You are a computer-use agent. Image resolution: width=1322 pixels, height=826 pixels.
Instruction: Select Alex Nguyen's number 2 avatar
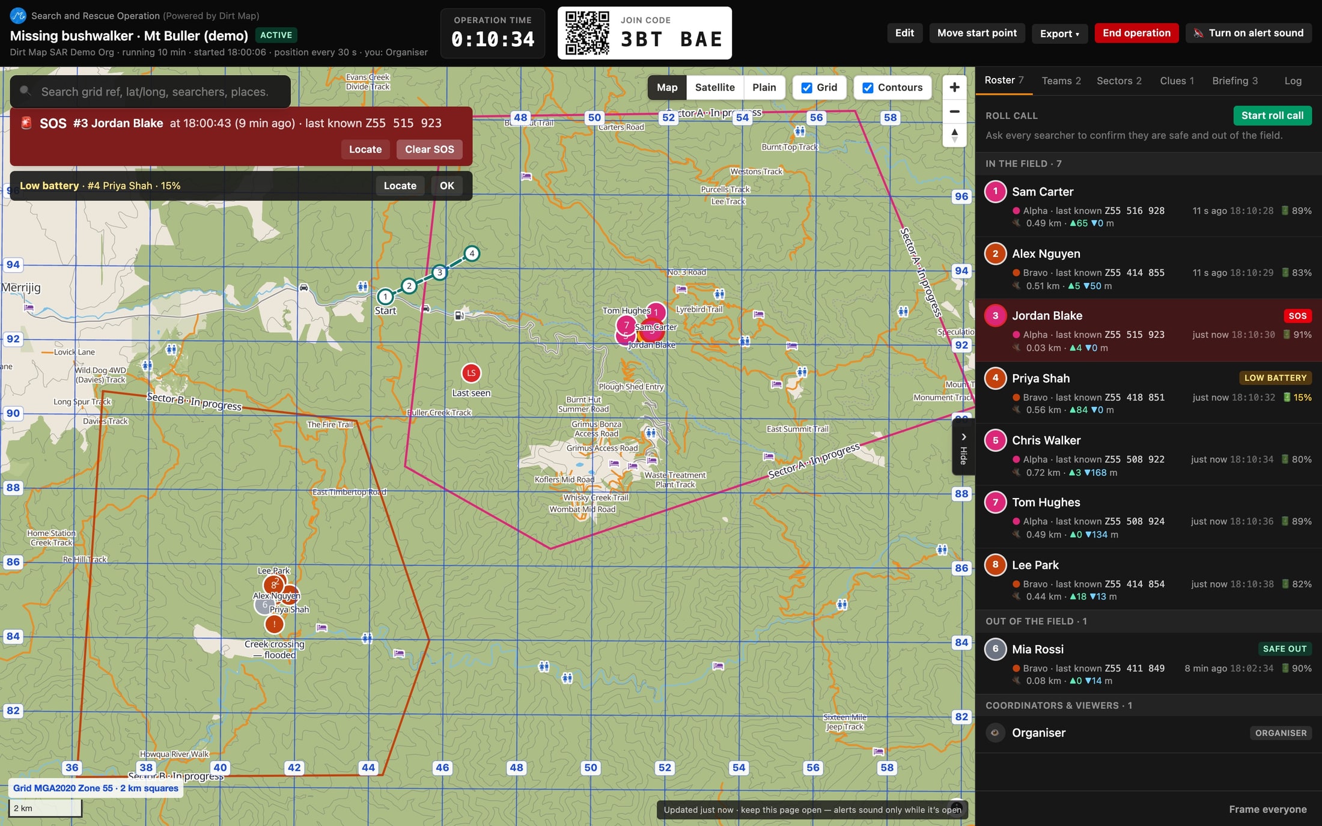(995, 254)
